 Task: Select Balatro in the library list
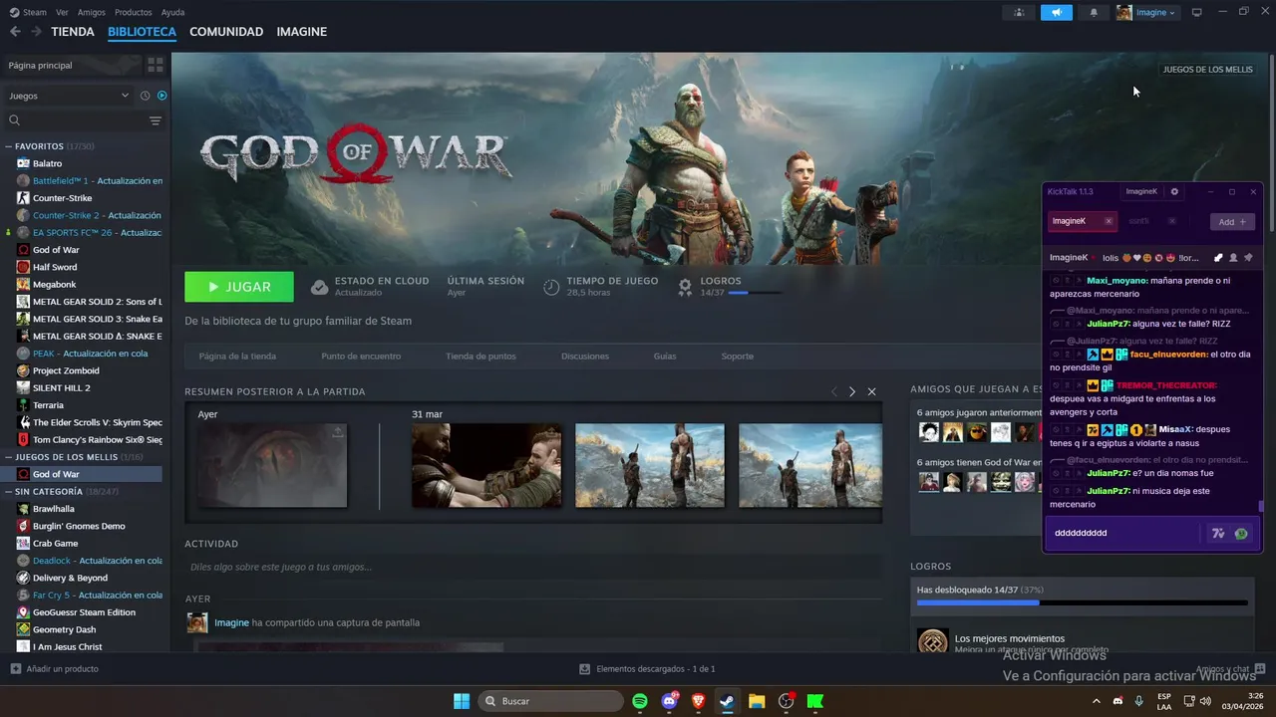tap(47, 163)
